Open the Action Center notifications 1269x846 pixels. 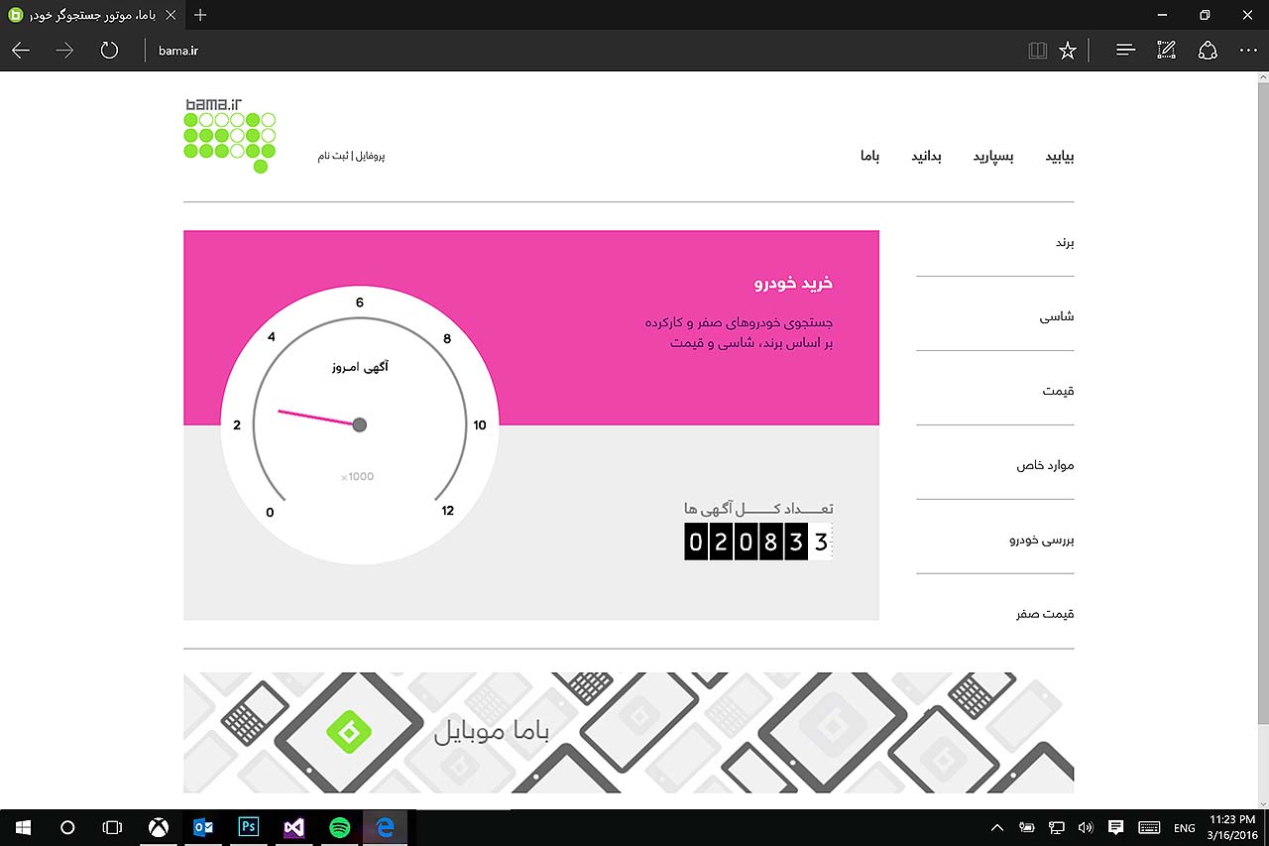pyautogui.click(x=1115, y=827)
